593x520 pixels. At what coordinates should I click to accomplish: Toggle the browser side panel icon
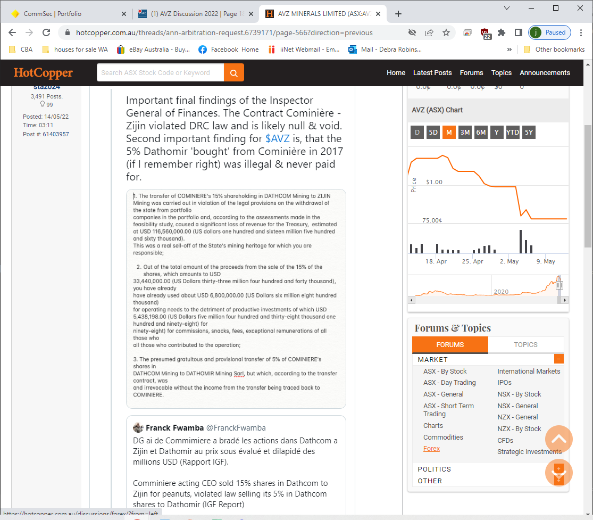tap(518, 32)
